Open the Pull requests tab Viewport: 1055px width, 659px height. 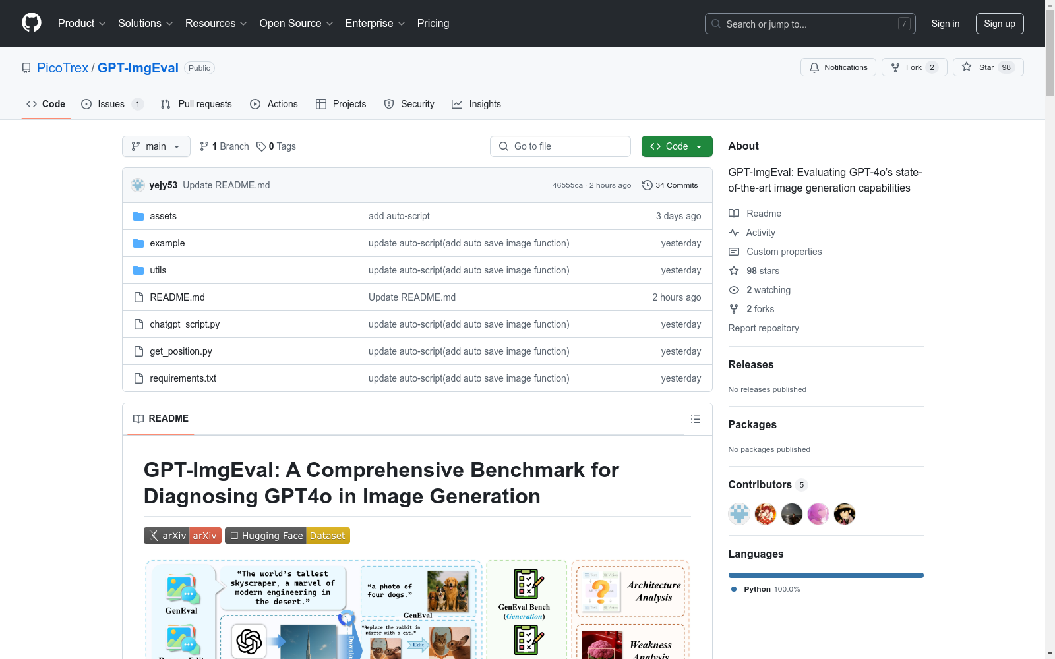196,104
